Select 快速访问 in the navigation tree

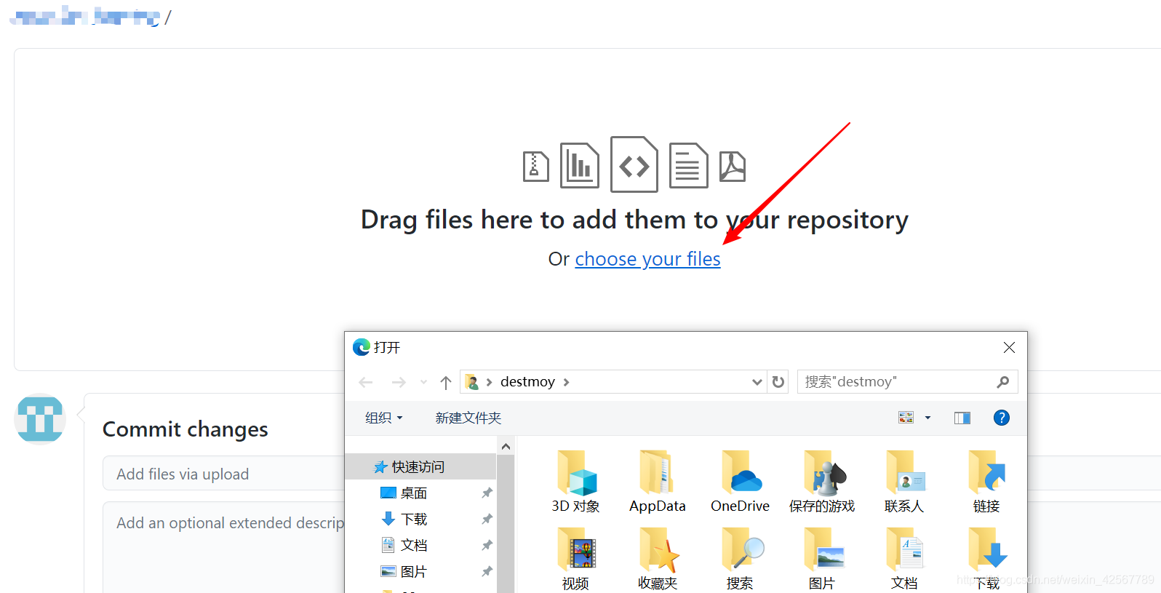[x=420, y=466]
